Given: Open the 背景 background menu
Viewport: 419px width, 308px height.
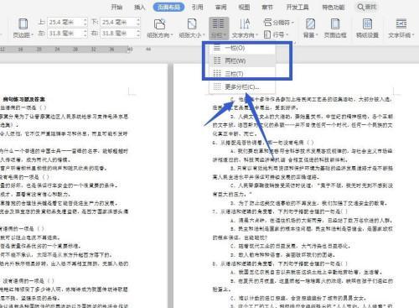Looking at the screenshot, I should [310, 28].
